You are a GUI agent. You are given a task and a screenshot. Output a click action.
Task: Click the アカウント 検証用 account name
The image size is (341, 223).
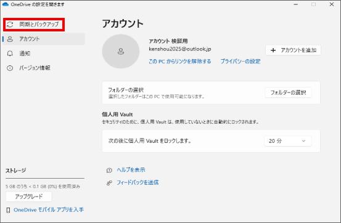pyautogui.click(x=168, y=41)
